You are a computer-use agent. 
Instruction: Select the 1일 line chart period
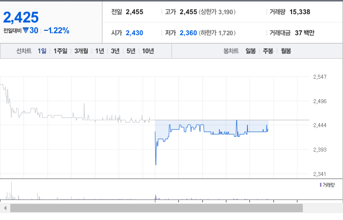[x=42, y=51]
